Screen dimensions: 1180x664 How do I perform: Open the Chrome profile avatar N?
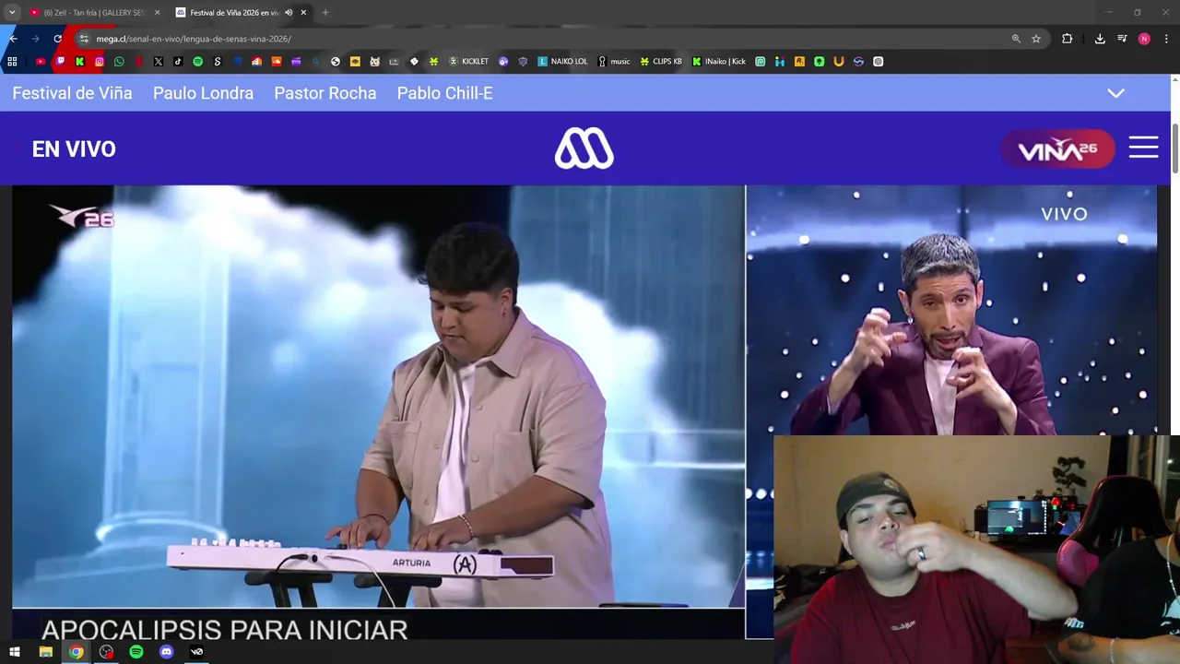[x=1144, y=39]
